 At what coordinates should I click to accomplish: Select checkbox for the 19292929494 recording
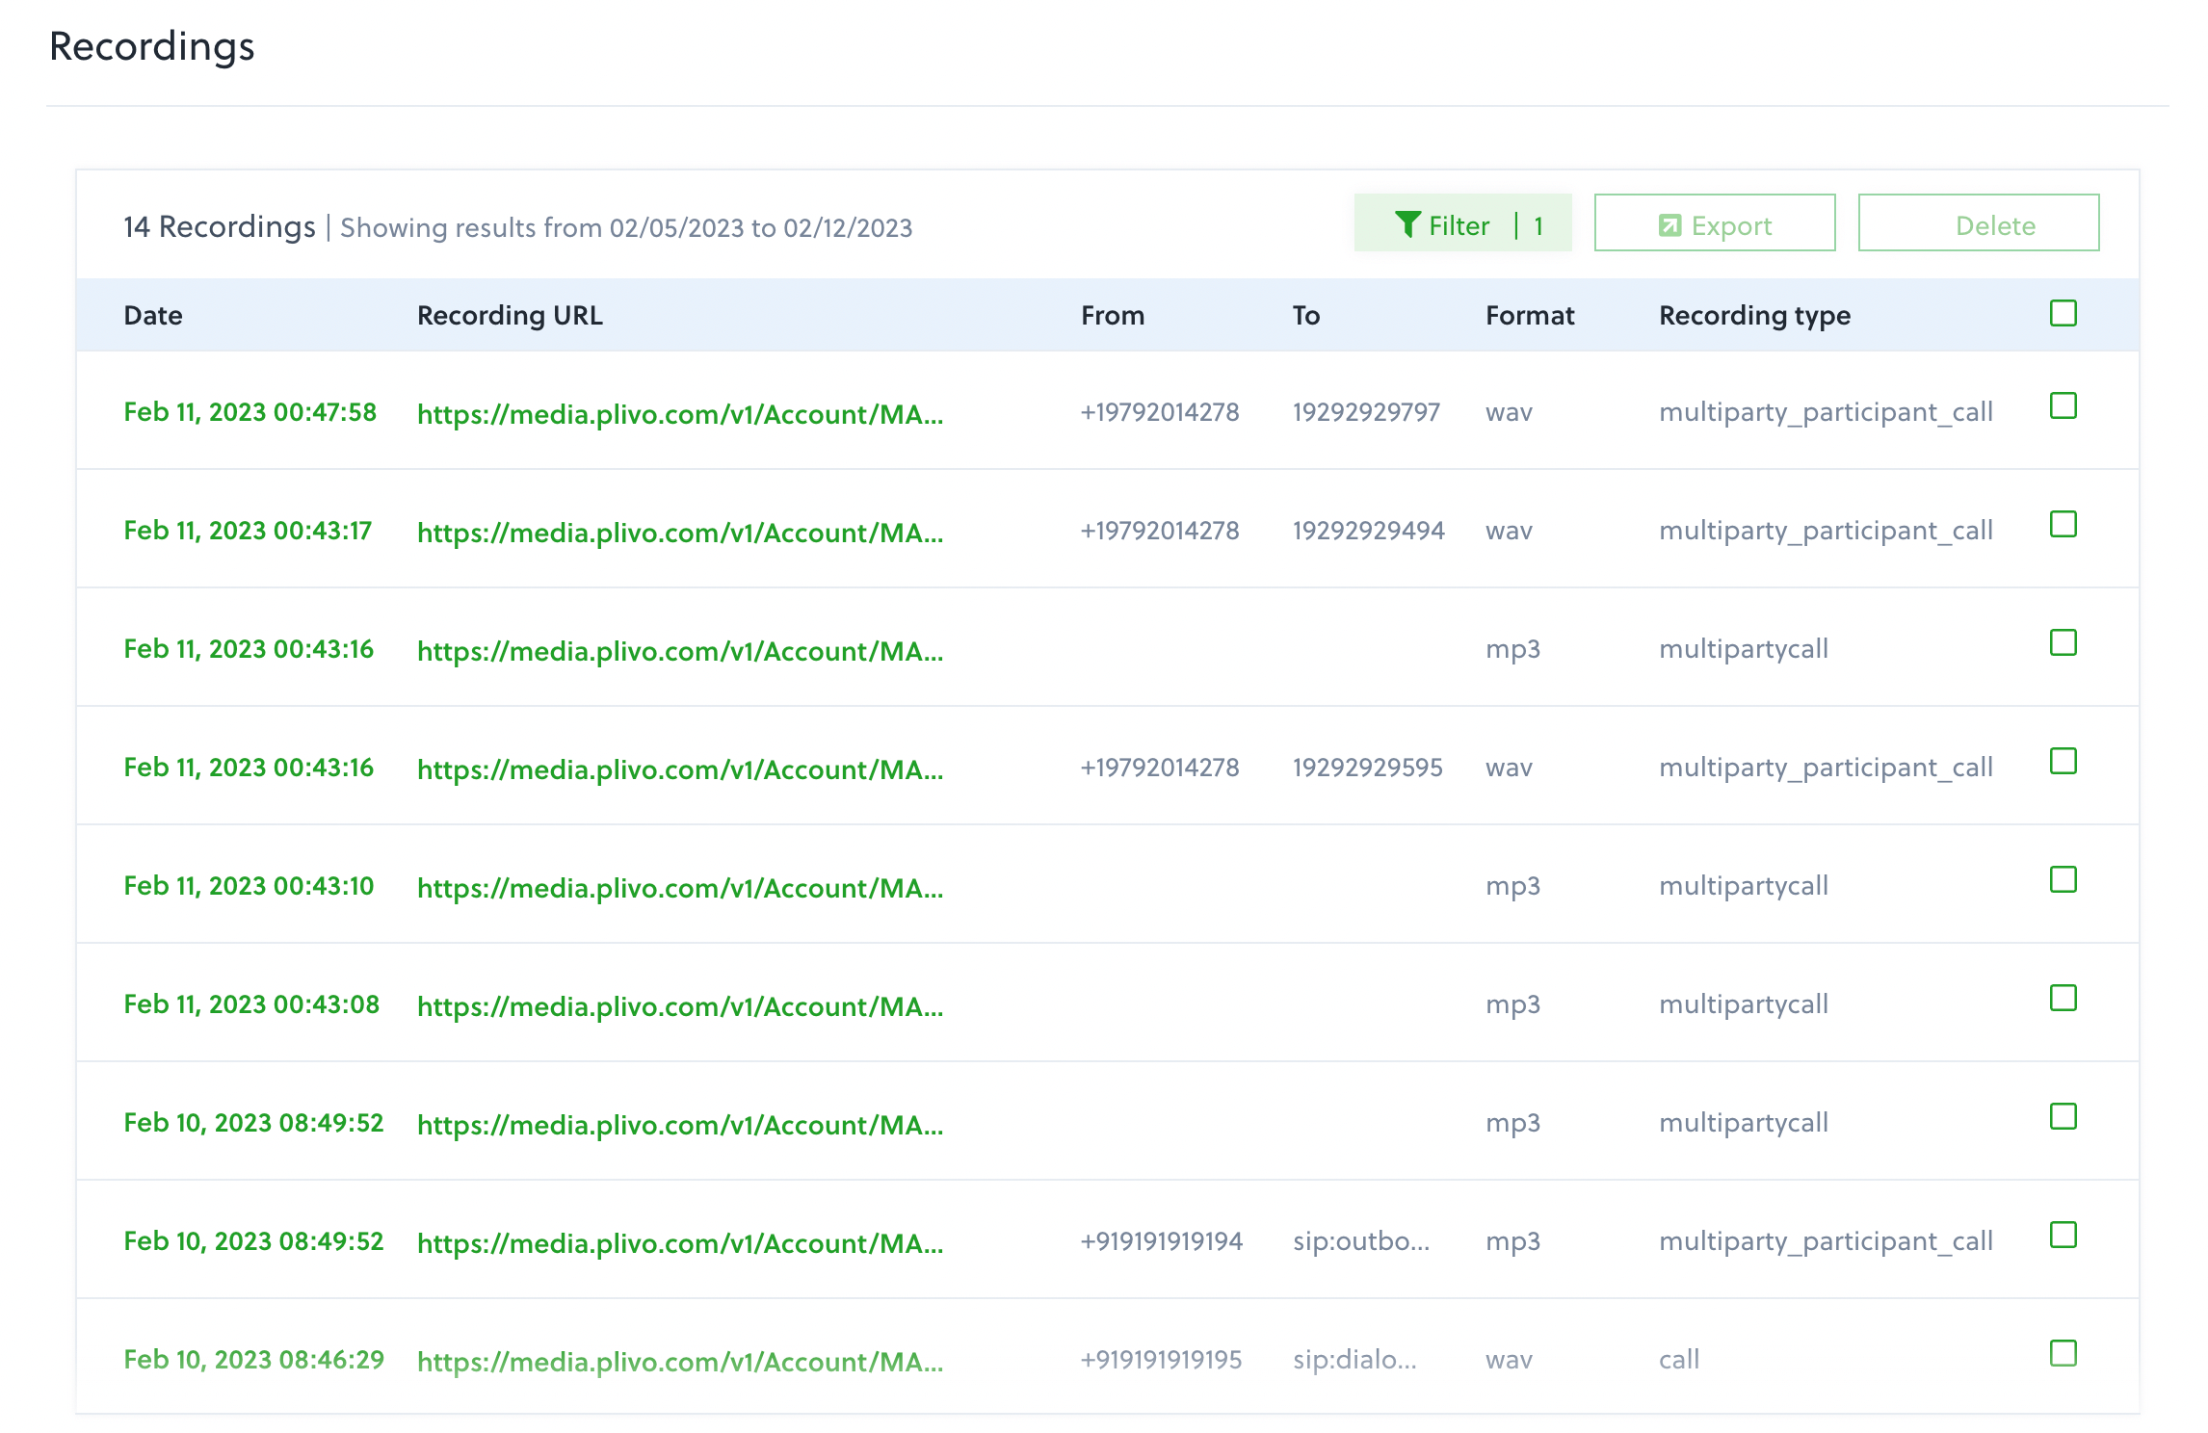coord(2063,524)
